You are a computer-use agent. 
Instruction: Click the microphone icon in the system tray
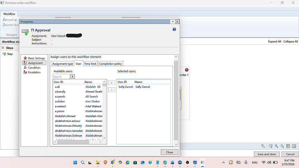click(x=246, y=163)
